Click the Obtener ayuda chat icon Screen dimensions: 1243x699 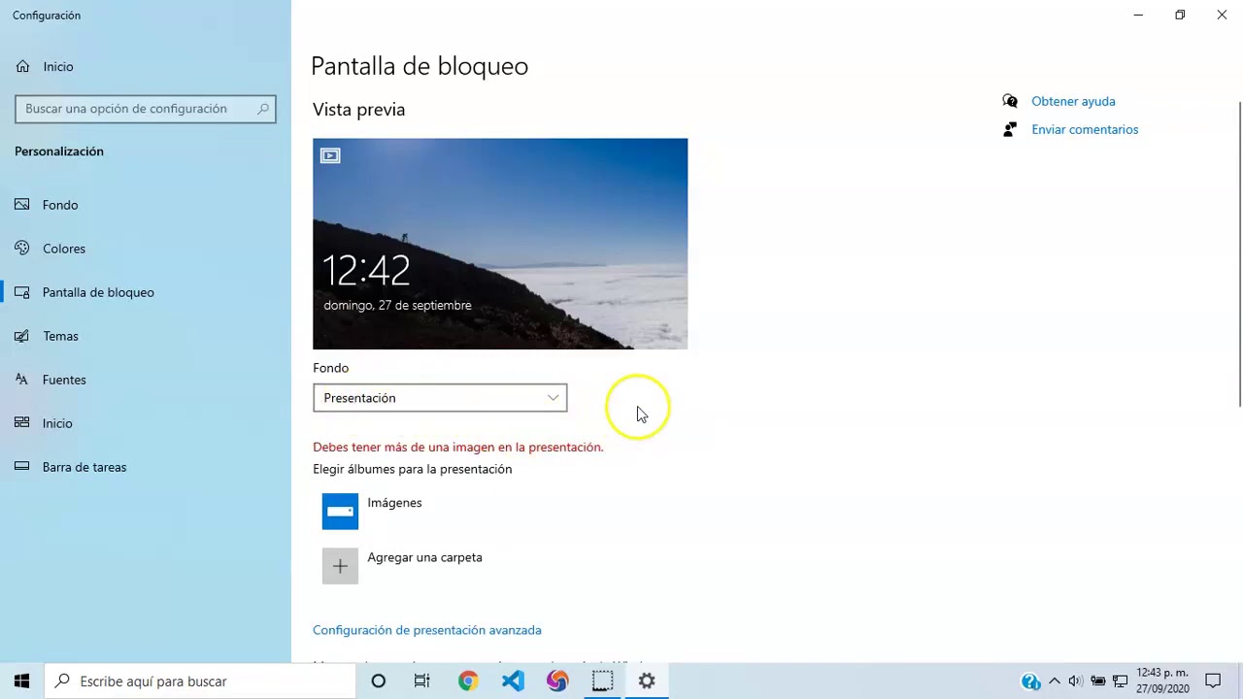[1010, 101]
